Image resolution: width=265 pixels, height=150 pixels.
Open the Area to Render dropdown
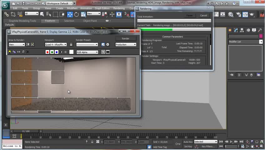coord(17,45)
